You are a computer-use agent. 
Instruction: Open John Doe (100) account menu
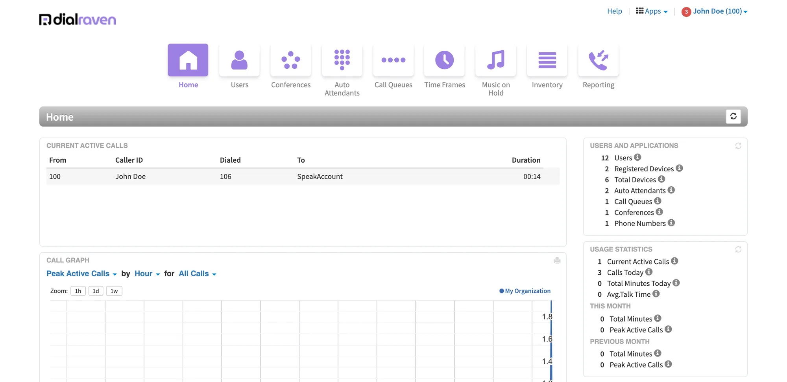click(x=720, y=11)
